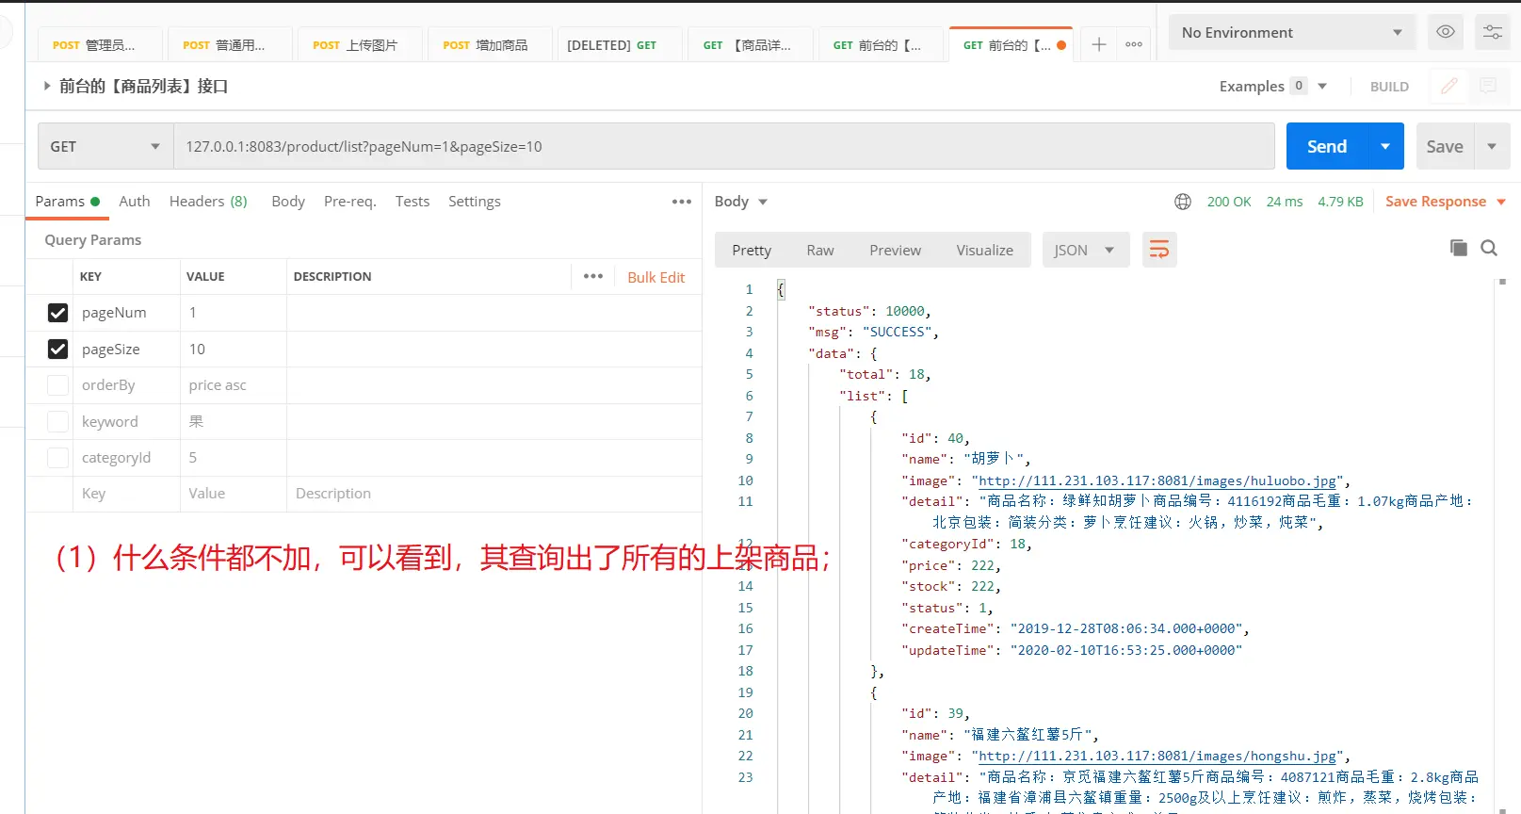This screenshot has width=1521, height=814.
Task: Uncheck the pageNum parameter checkbox
Action: (57, 313)
